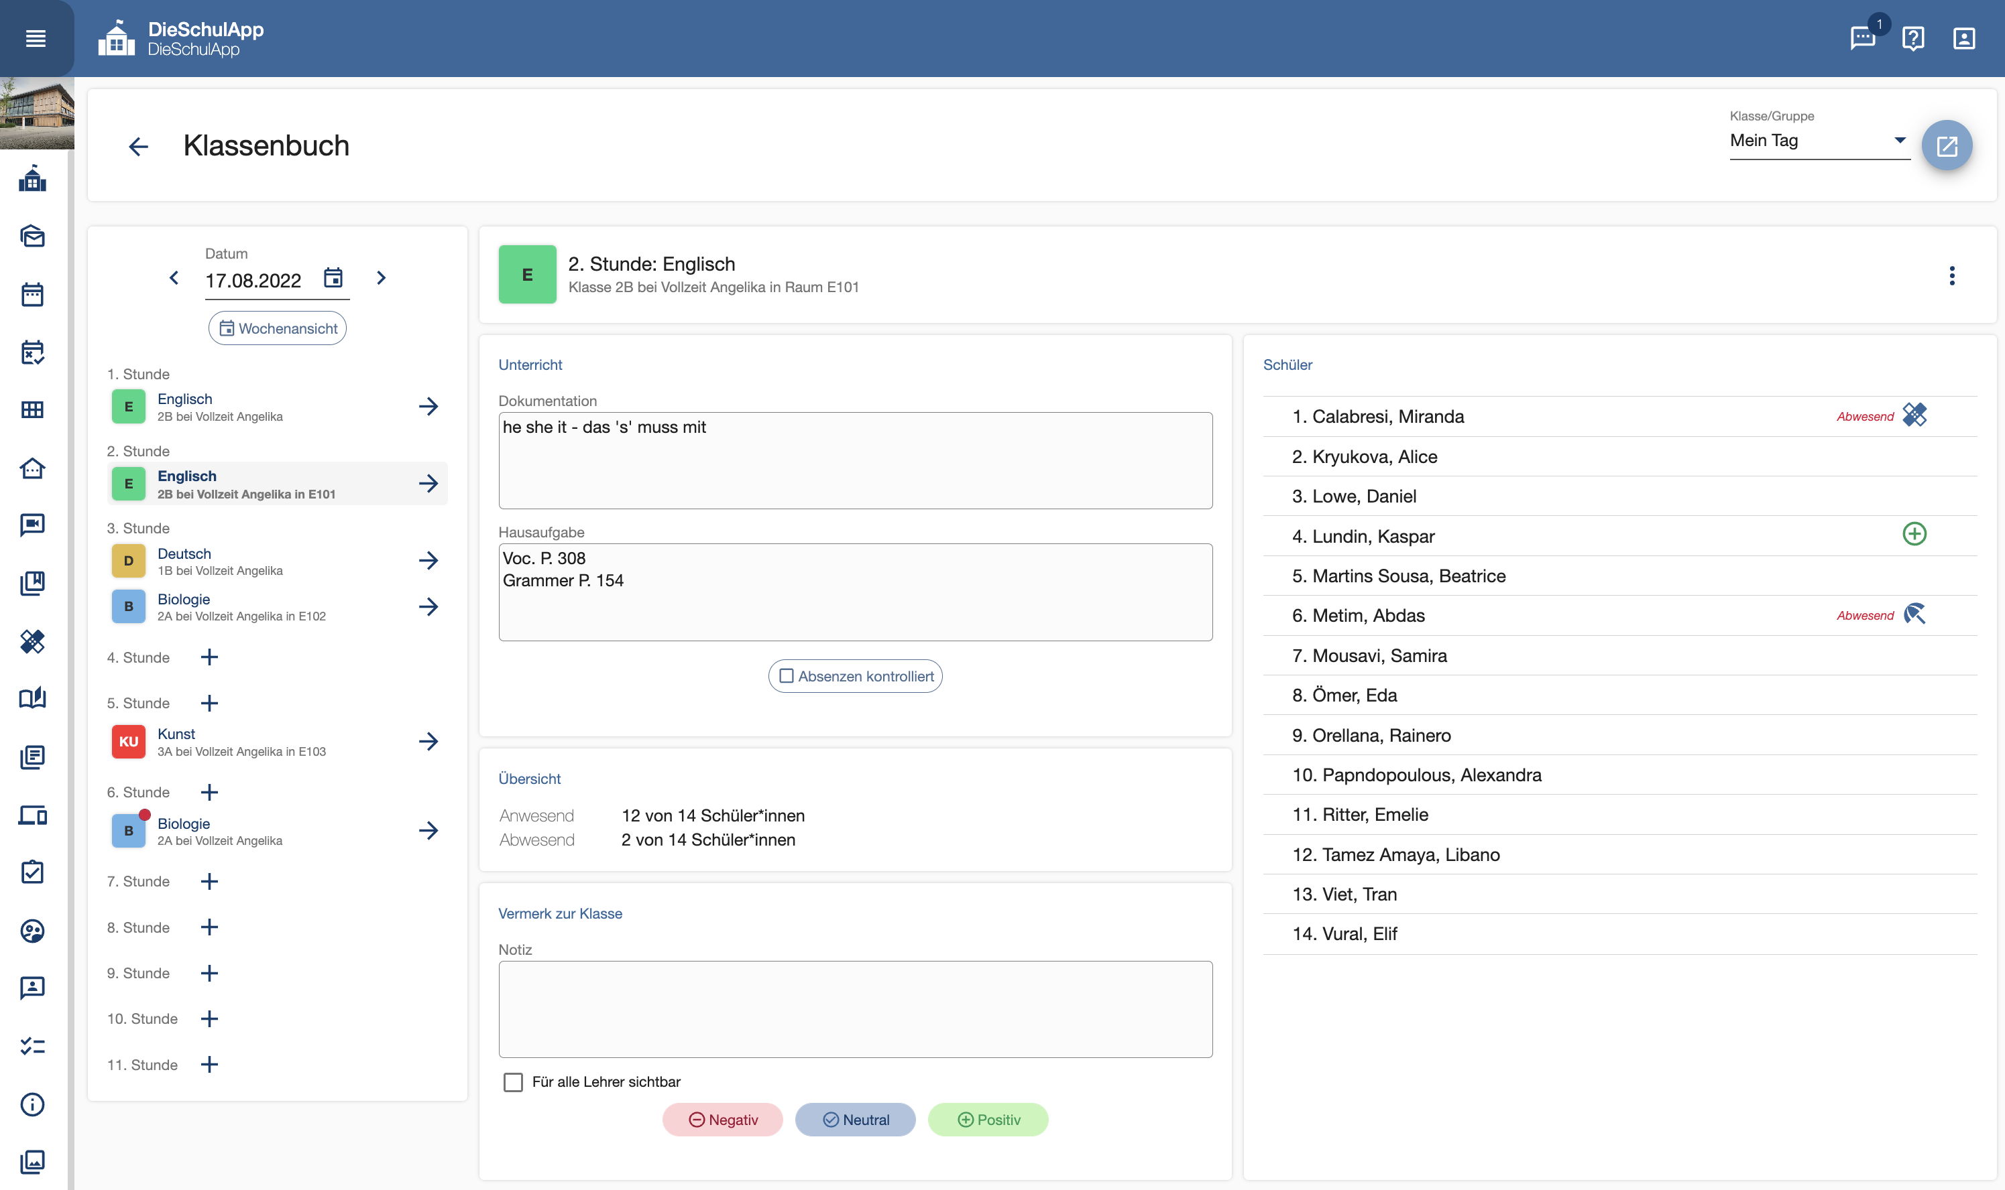Click Kaspar Lundin's green plus icon
This screenshot has width=2005, height=1190.
[x=1914, y=534]
